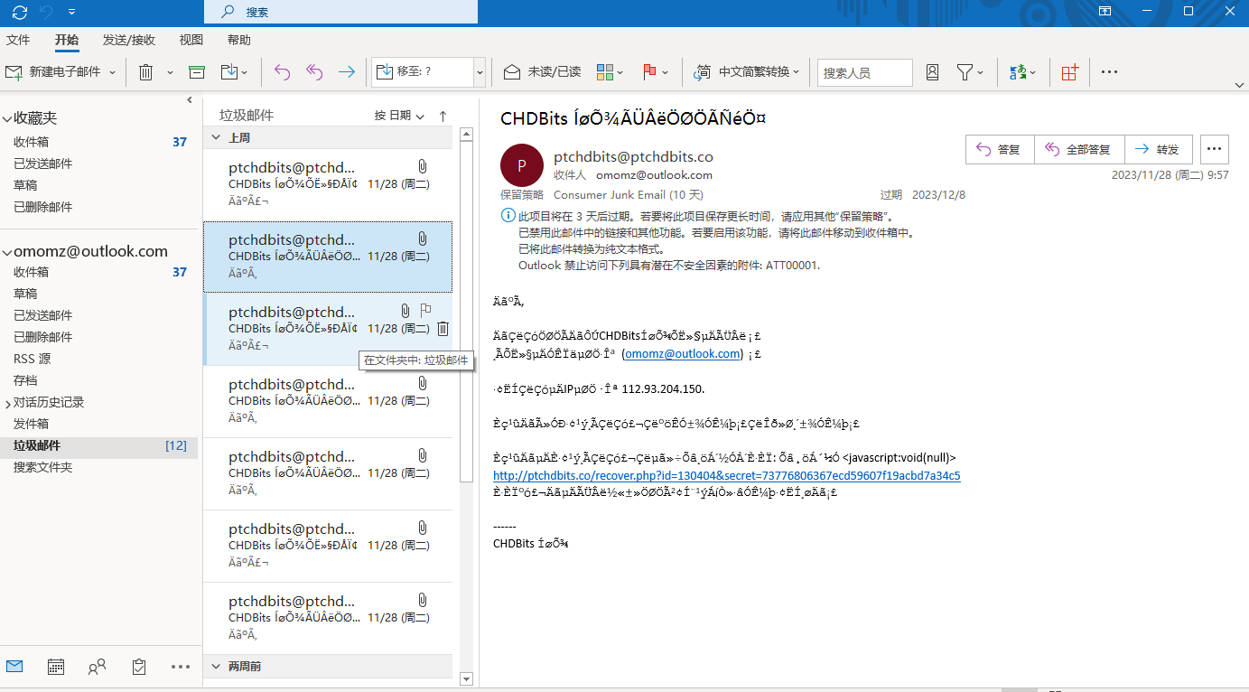Collapse the 两周前 message group

[216, 667]
